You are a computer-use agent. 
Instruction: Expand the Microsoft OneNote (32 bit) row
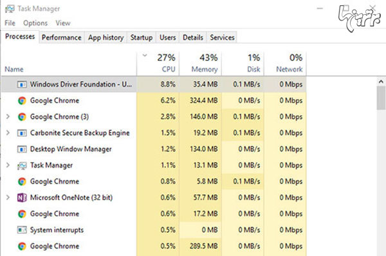8,198
